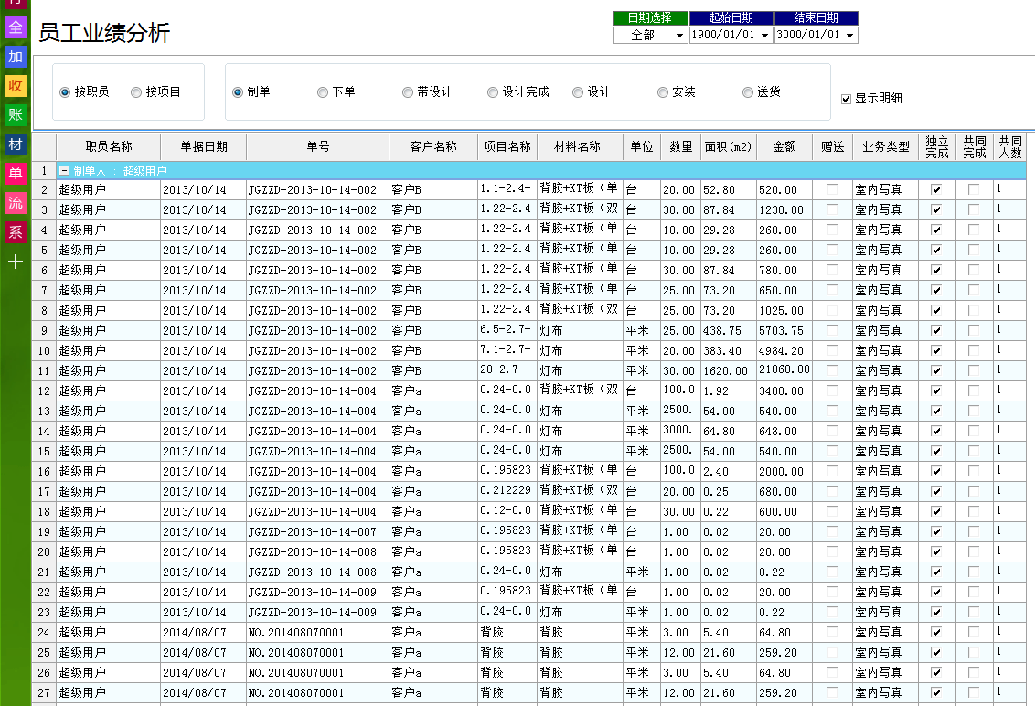Uncheck the 显示明细 checkbox
This screenshot has height=706, width=1035.
tap(846, 99)
